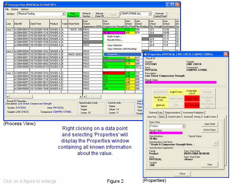
Task: Click the Close button in Properties window
Action: pyautogui.click(x=182, y=174)
